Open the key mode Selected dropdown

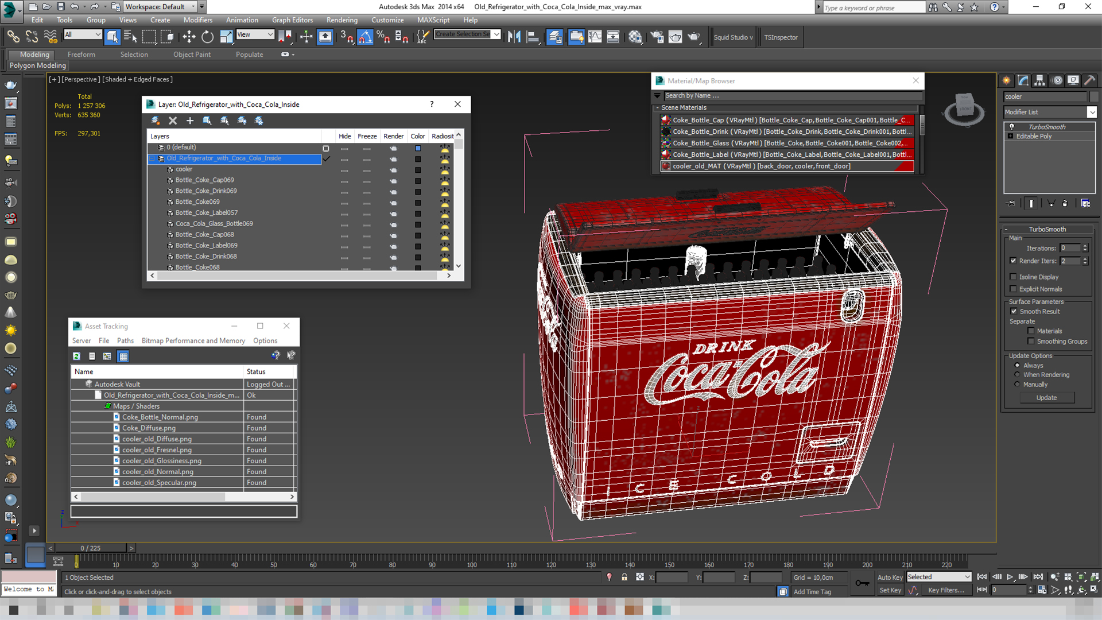pyautogui.click(x=938, y=577)
